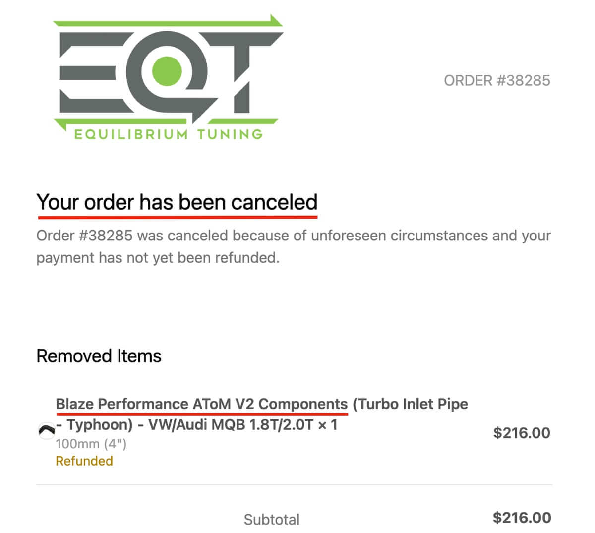
Task: Click the turbo inlet pipe product thumbnail
Action: (47, 431)
